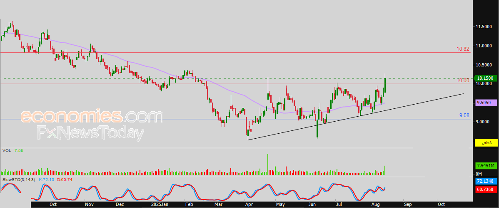Viewport: 499px width, 208px height.
Task: Click the green 7.5451M volume tag
Action: (x=486, y=166)
